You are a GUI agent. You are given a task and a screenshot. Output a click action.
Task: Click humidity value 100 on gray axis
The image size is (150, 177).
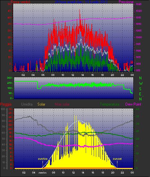3,109
